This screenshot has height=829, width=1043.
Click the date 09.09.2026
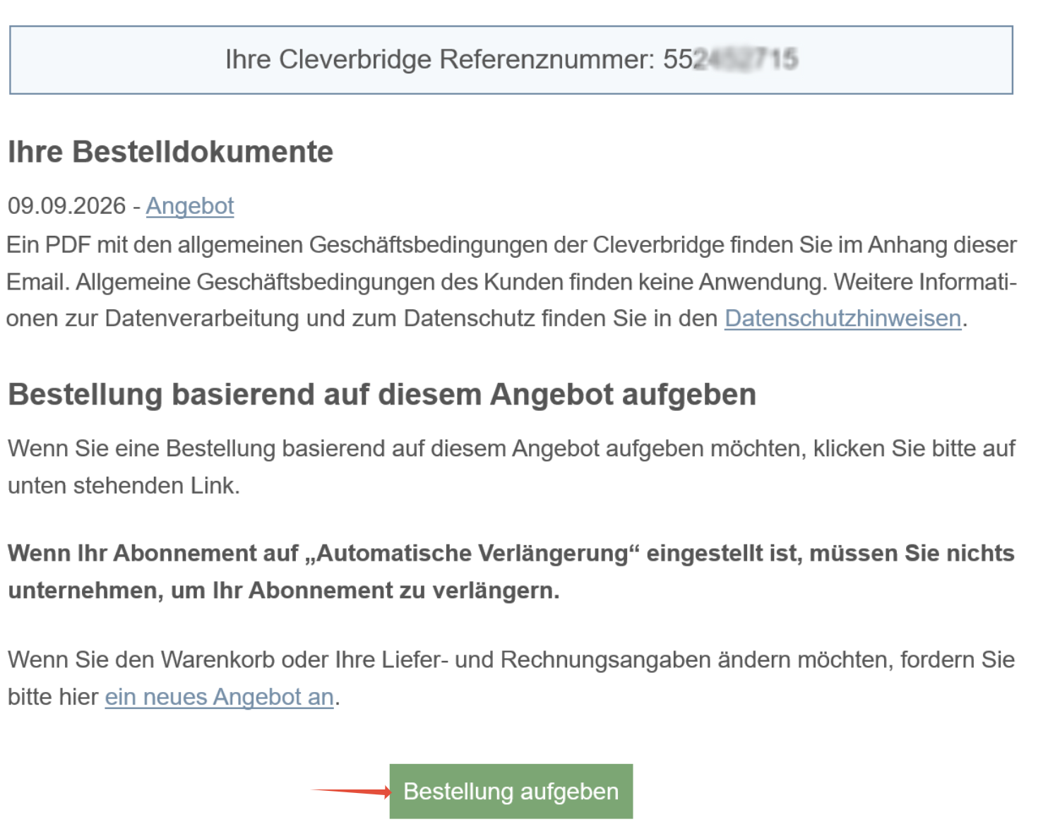pos(66,205)
